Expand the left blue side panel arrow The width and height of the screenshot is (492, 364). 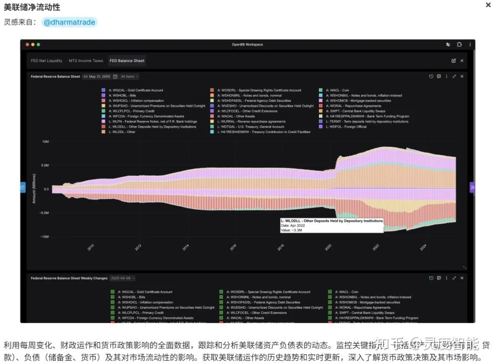coord(22,187)
